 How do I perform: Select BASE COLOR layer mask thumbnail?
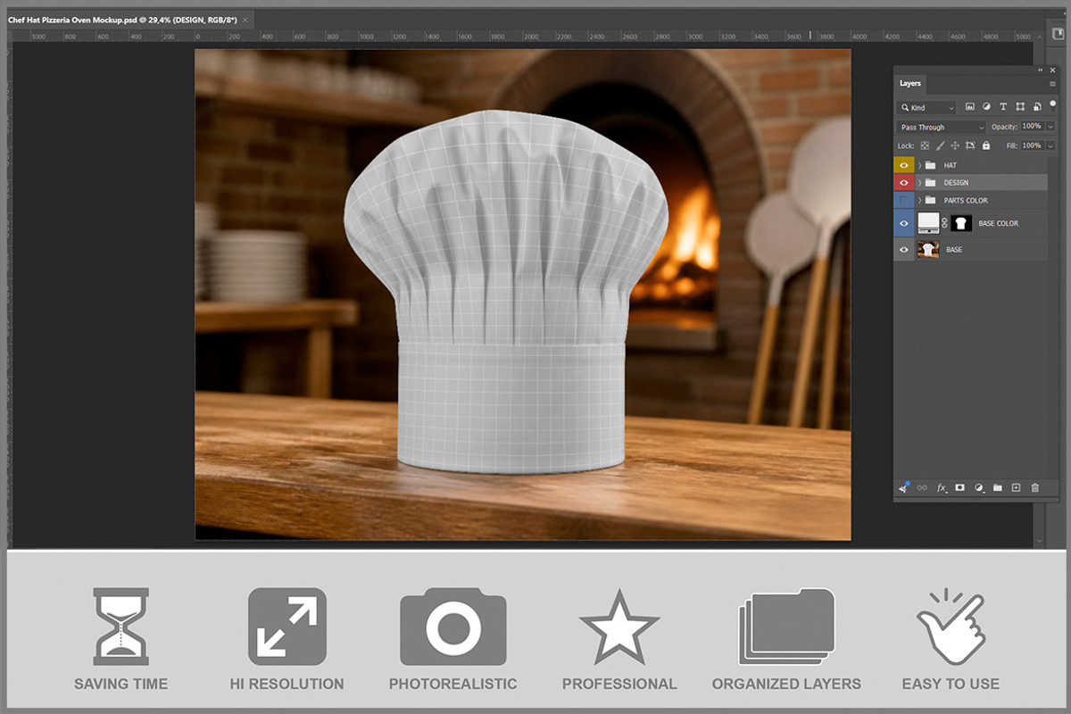(961, 223)
